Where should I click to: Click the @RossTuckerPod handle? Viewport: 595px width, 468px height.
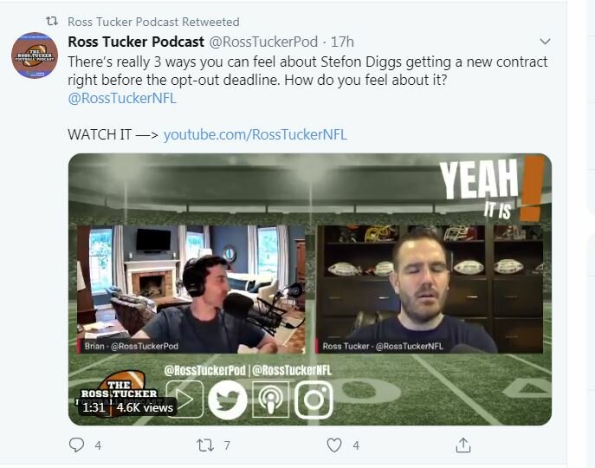263,42
